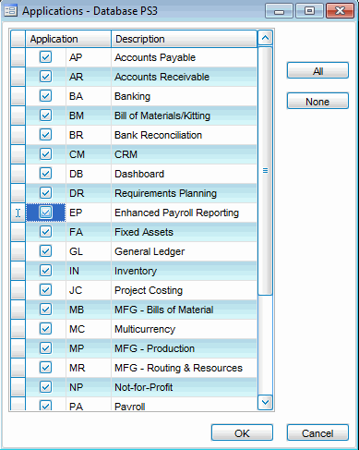Minimize the Applications dialog window
The height and width of the screenshot is (450, 359).
pyautogui.click(x=279, y=11)
